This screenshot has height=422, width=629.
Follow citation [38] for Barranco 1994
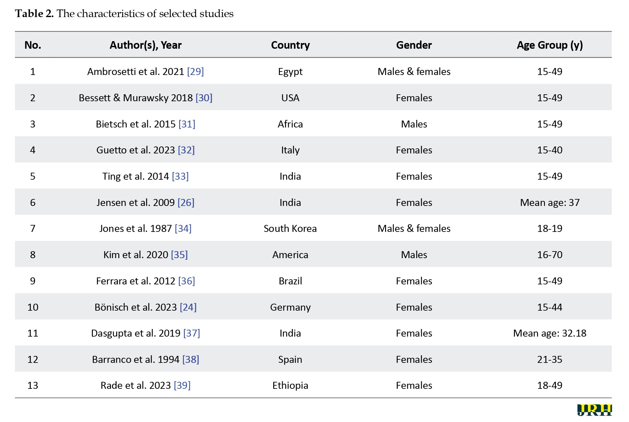[191, 359]
